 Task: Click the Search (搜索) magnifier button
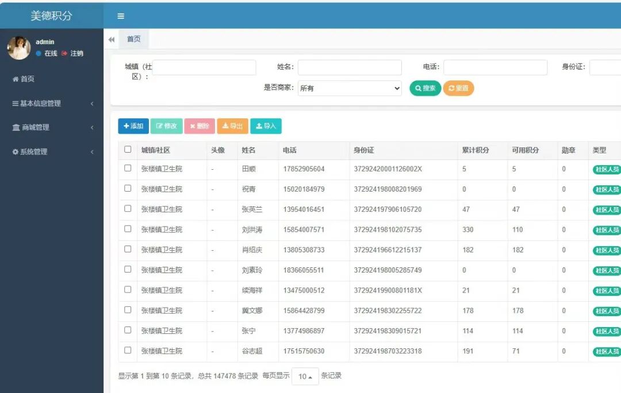[424, 88]
